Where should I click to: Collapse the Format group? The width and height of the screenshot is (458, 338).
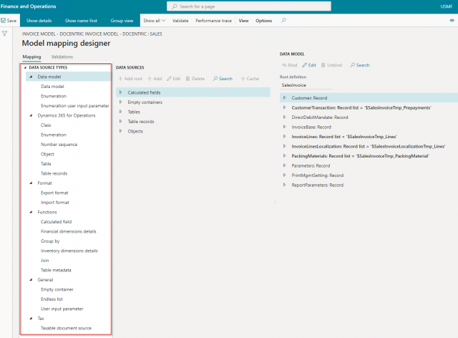(x=31, y=183)
